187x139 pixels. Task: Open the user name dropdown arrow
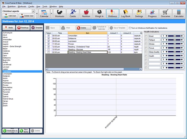[33, 11]
